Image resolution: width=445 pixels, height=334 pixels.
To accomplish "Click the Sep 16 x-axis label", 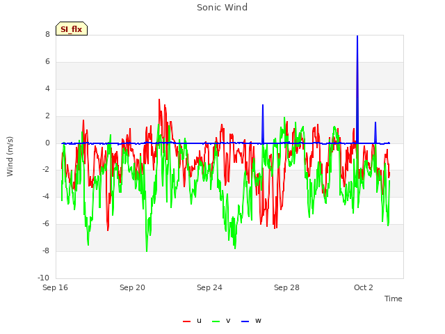I will tap(56, 287).
